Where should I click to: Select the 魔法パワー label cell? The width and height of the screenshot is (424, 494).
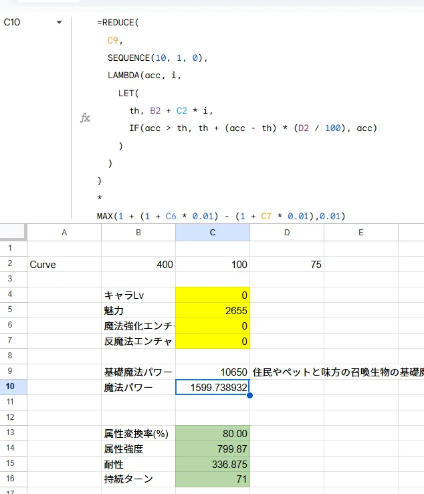[138, 387]
